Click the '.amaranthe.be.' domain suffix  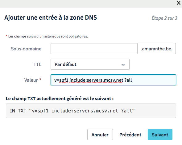156,49
